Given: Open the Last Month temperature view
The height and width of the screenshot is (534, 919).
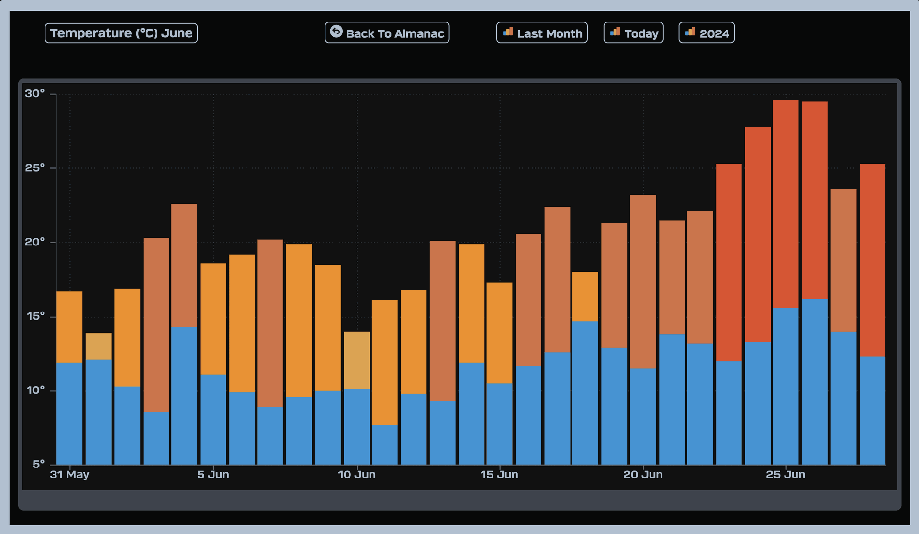Looking at the screenshot, I should pos(541,33).
